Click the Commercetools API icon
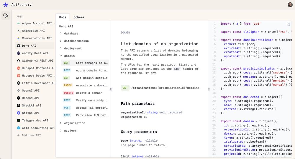The width and height of the screenshot is (295, 159). pos(18,38)
